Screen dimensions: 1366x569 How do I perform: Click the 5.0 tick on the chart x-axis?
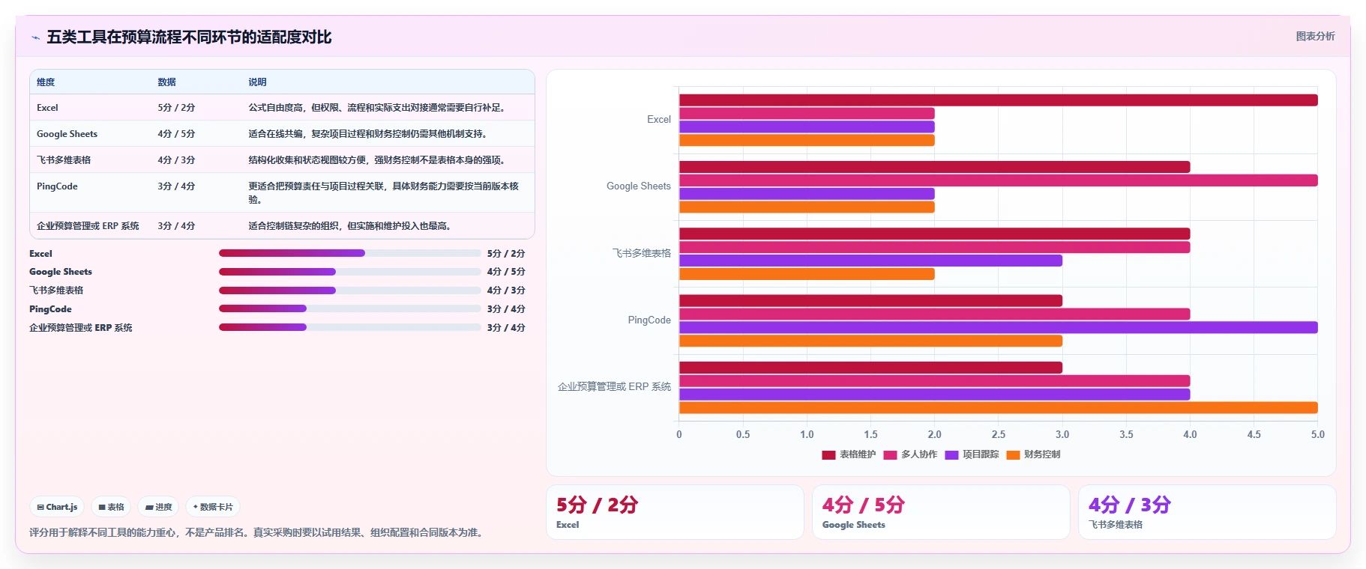1317,434
